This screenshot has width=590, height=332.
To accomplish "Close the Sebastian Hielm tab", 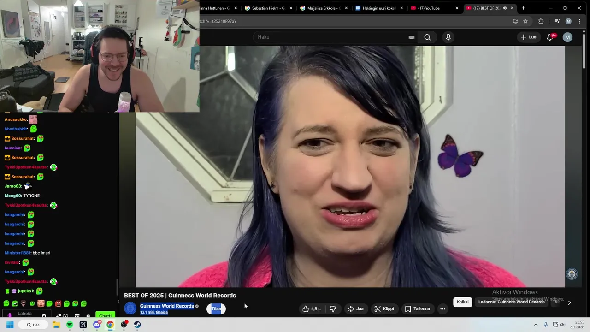I will (291, 8).
